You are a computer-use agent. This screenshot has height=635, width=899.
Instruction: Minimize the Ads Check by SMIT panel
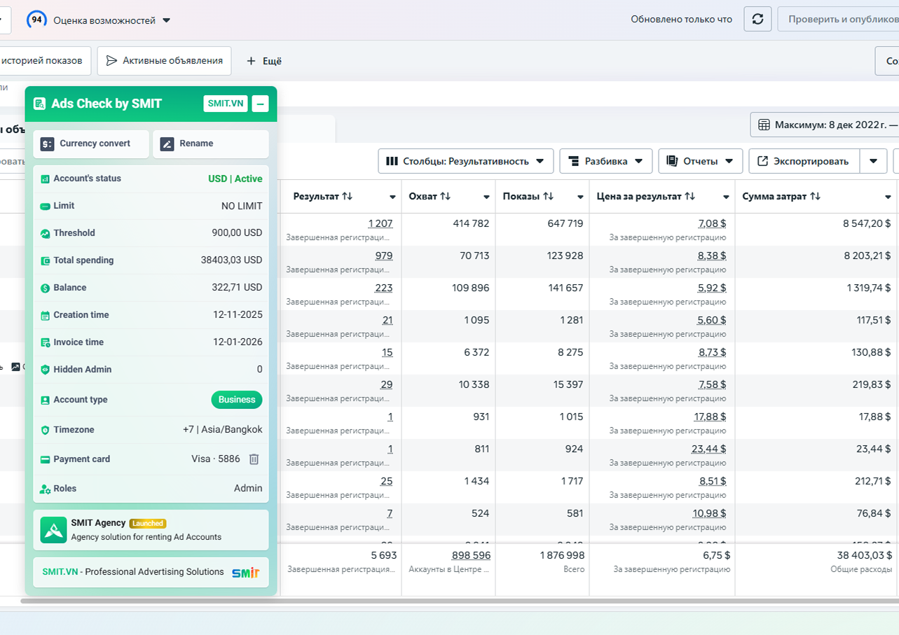(260, 104)
